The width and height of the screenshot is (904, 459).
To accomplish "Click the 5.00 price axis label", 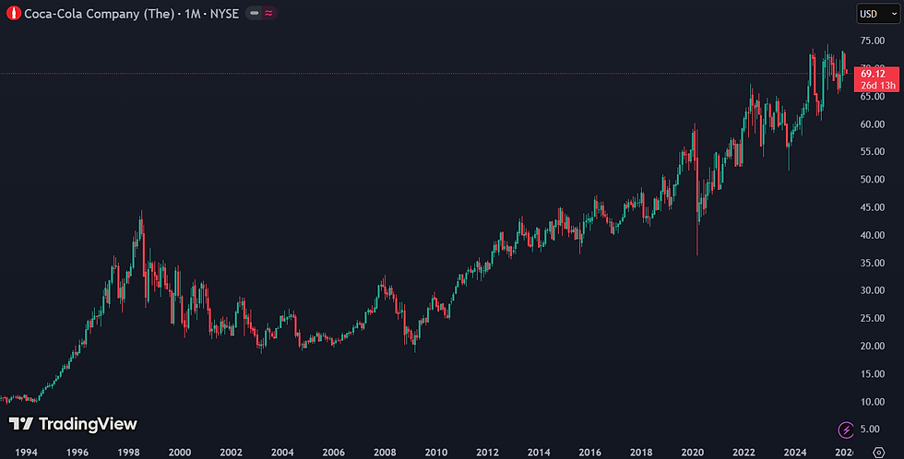I will click(870, 430).
